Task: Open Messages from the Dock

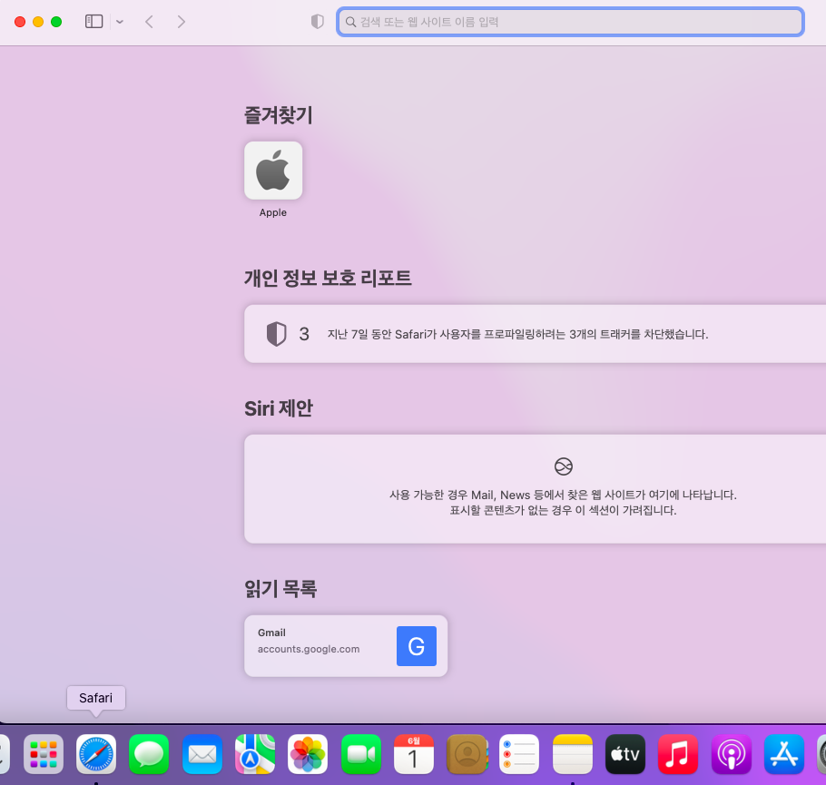Action: 149,754
